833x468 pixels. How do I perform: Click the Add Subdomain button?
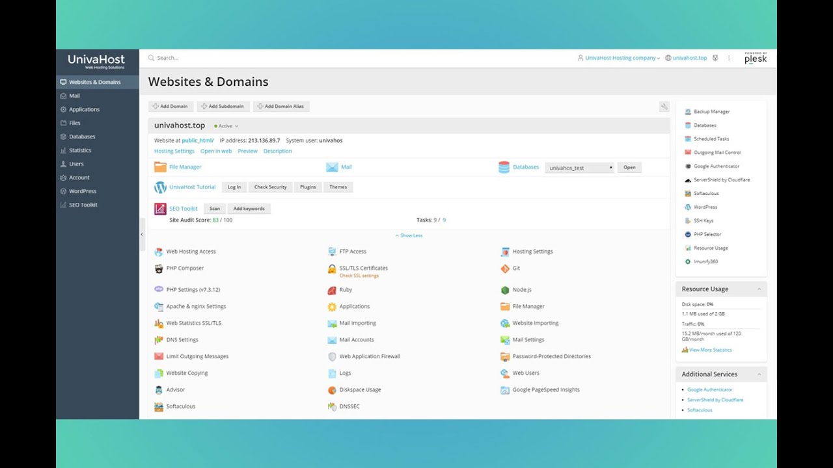[223, 106]
